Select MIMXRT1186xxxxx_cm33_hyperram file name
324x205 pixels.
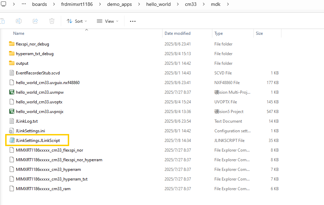(48, 170)
